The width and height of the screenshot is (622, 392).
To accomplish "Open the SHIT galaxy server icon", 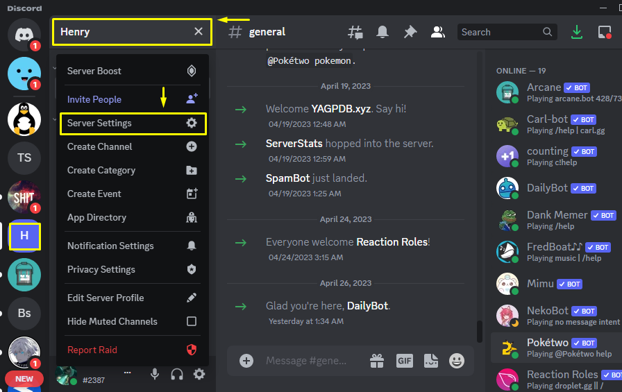I will tap(24, 196).
